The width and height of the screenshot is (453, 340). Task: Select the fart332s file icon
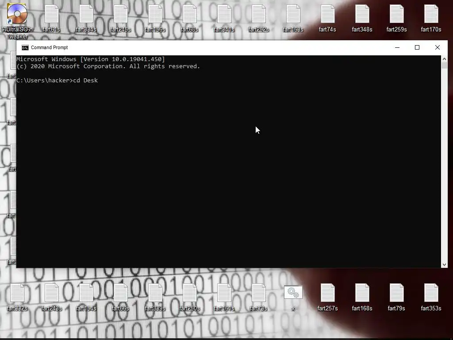point(17,293)
